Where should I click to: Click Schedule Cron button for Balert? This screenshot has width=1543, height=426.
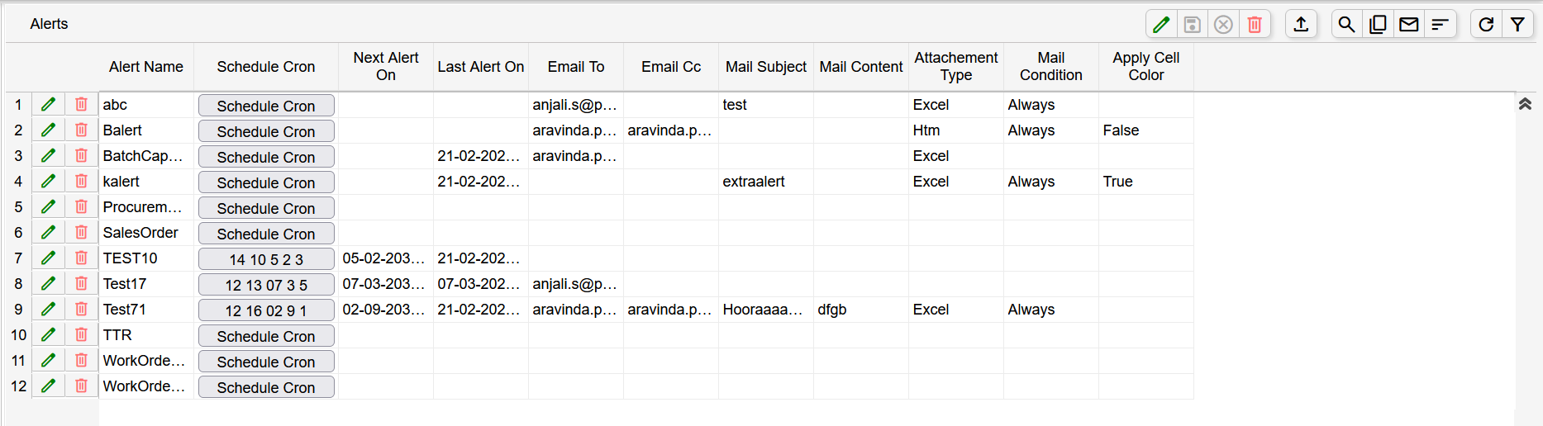tap(266, 131)
